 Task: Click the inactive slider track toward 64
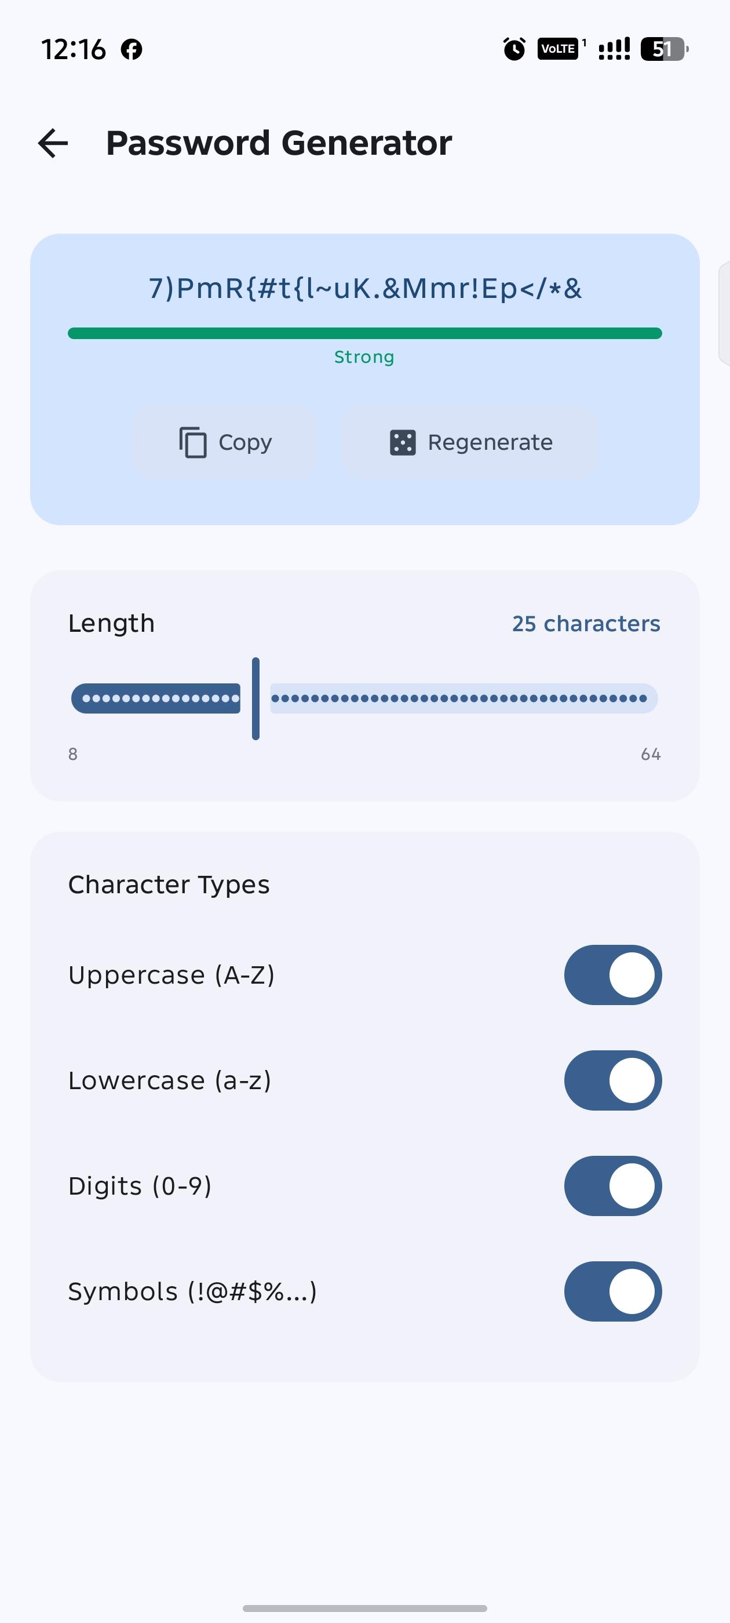click(464, 698)
